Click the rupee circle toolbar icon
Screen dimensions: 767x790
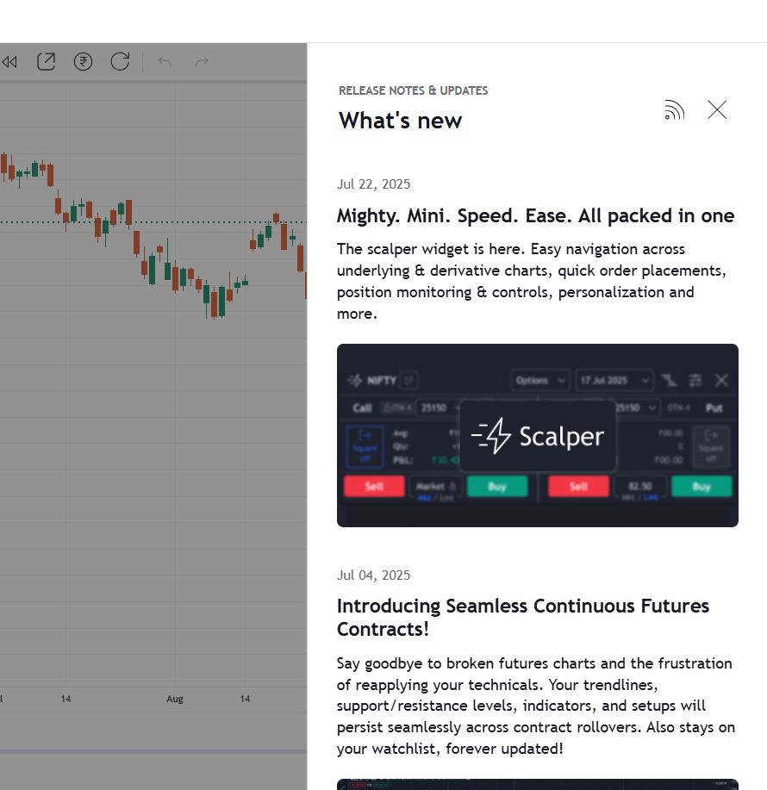point(83,62)
